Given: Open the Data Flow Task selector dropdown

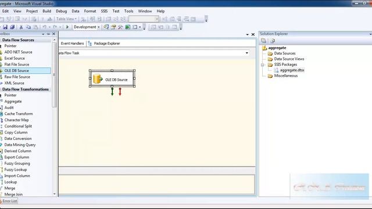Looking at the screenshot, I should [247, 53].
